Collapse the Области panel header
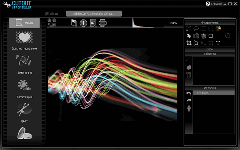Viewport: 240px width, 150px height. [210, 54]
